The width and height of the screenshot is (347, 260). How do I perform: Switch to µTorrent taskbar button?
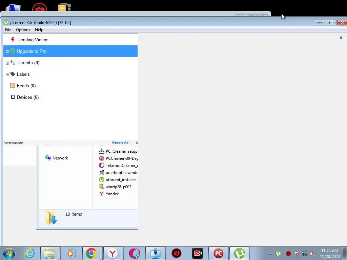[240, 253]
